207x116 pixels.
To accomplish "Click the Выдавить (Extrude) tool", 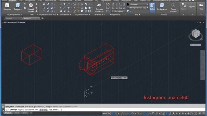I will click(17, 7).
